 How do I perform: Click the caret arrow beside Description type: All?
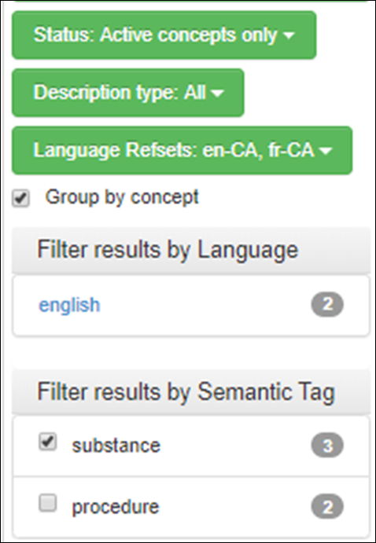pyautogui.click(x=217, y=94)
